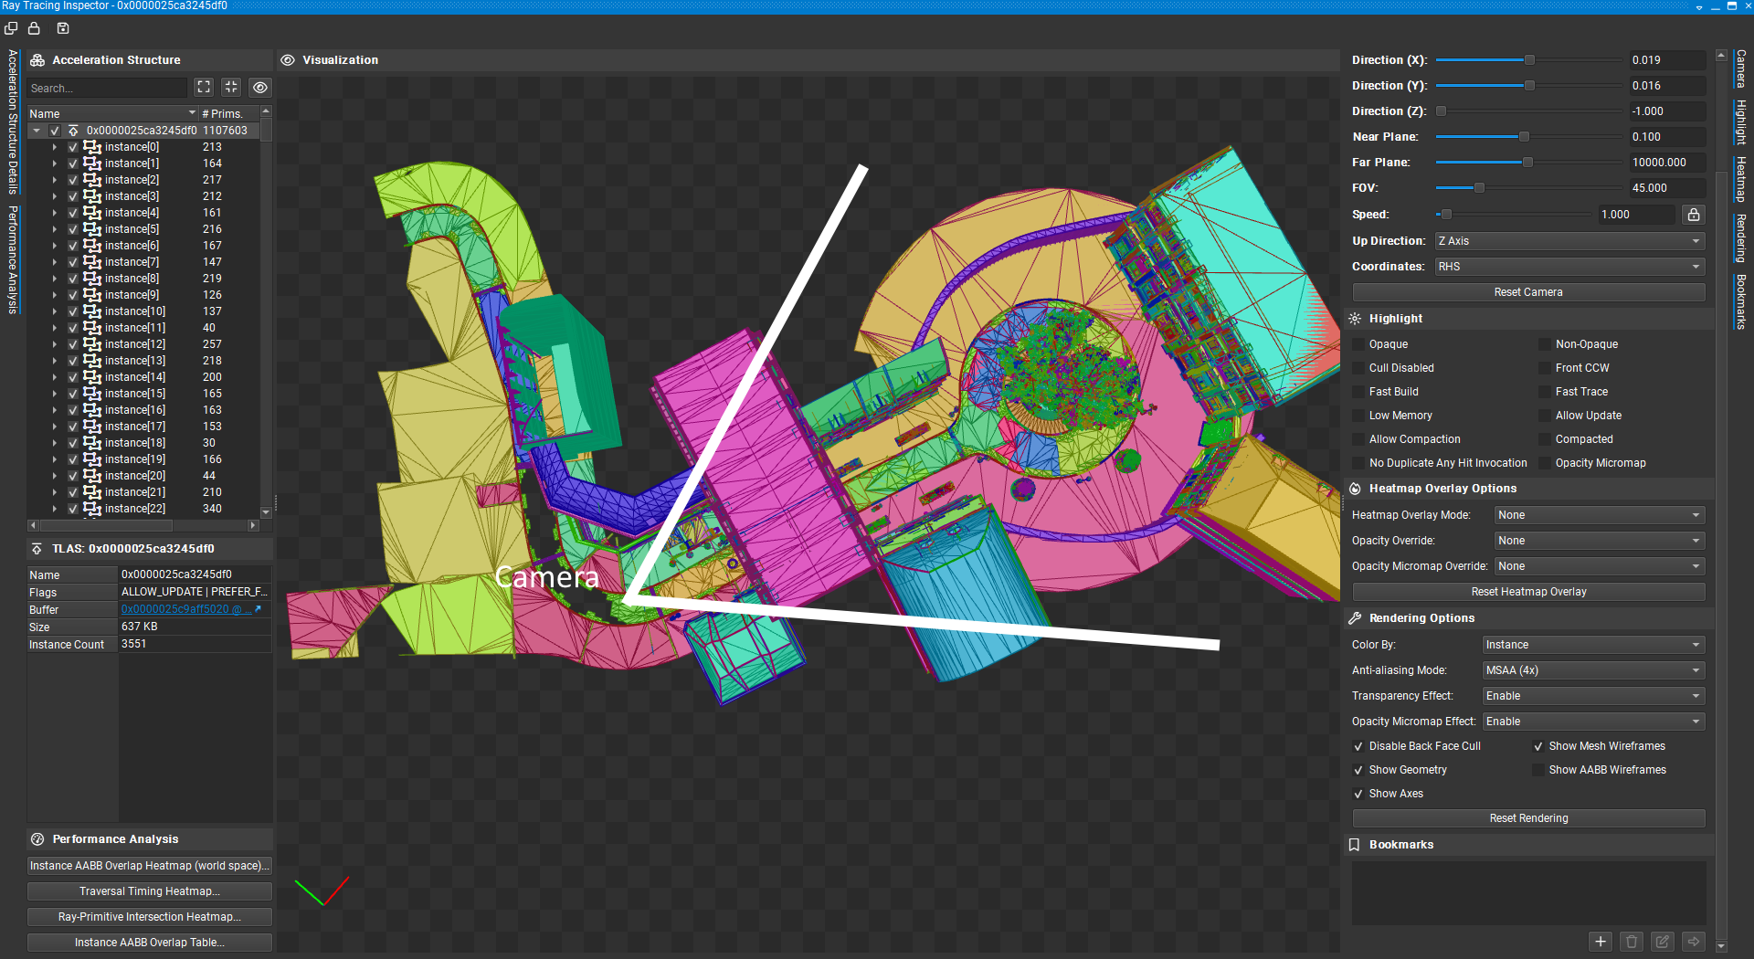This screenshot has width=1754, height=959.
Task: Enable Show AABB Wireframes checkbox
Action: point(1538,770)
